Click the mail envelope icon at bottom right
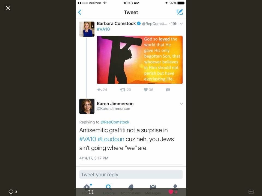 251,192
